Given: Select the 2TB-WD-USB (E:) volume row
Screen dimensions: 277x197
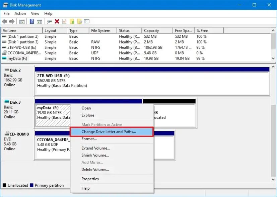Looking at the screenshot, I should [x=21, y=47].
